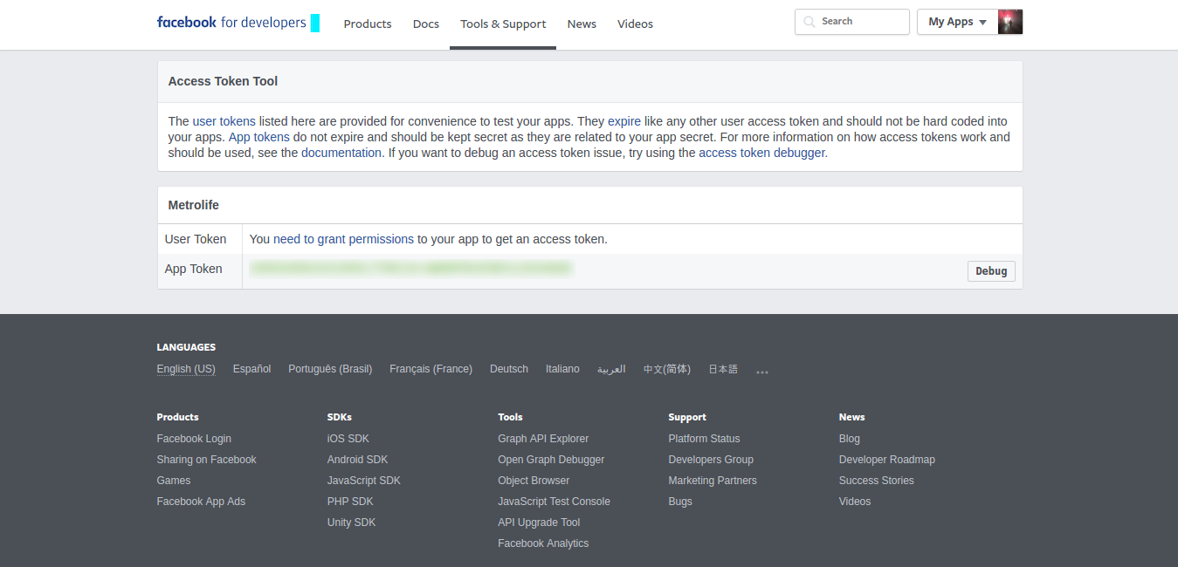The image size is (1178, 567).
Task: Open JavaScript Test Console link
Action: click(554, 502)
